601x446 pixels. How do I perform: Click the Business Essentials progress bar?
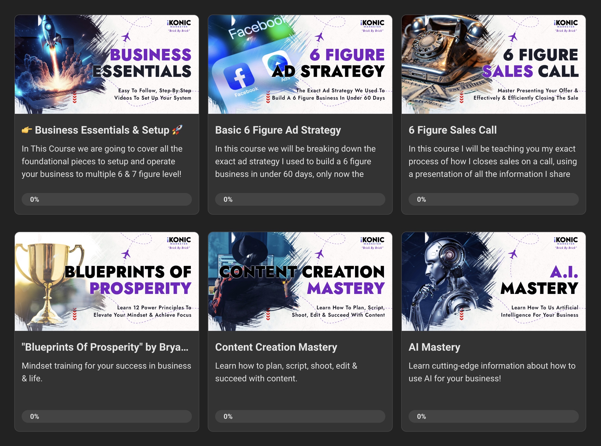click(107, 199)
